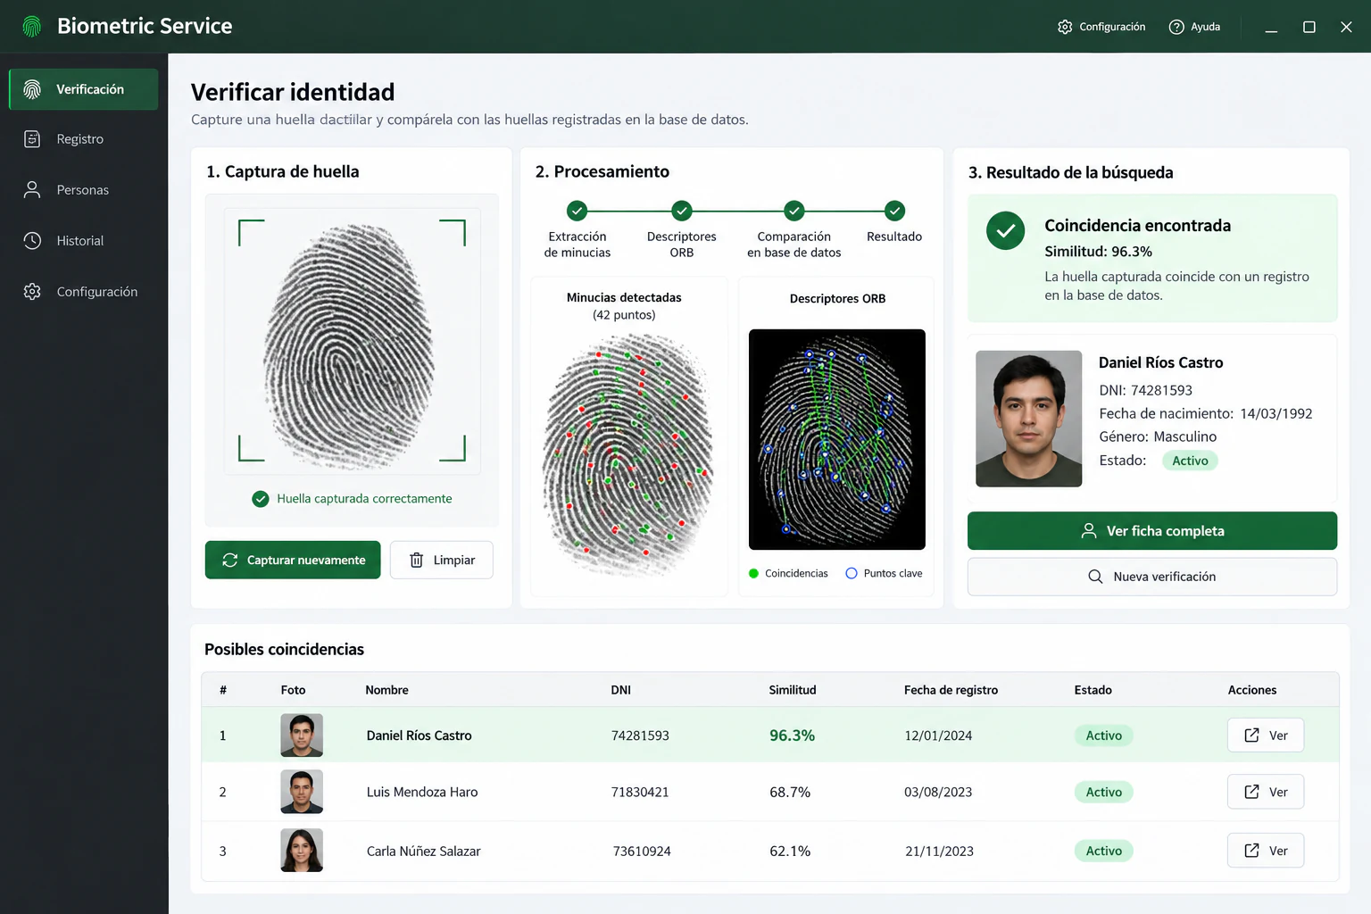Click the Resultado step checkmark
The image size is (1371, 914).
pyautogui.click(x=894, y=211)
